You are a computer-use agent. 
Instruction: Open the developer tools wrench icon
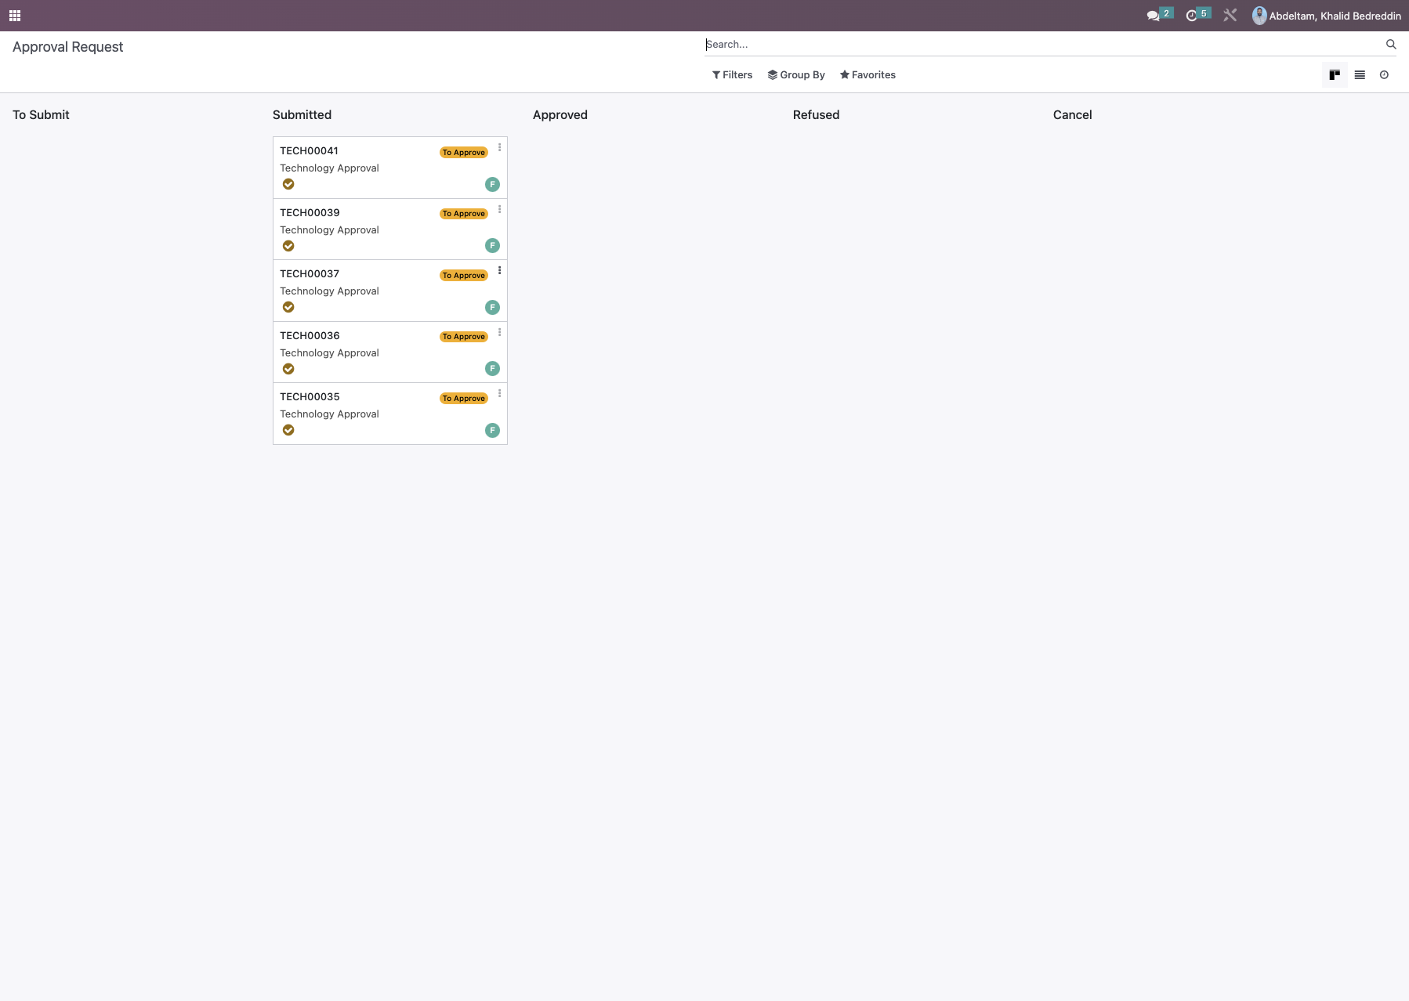[x=1230, y=16]
